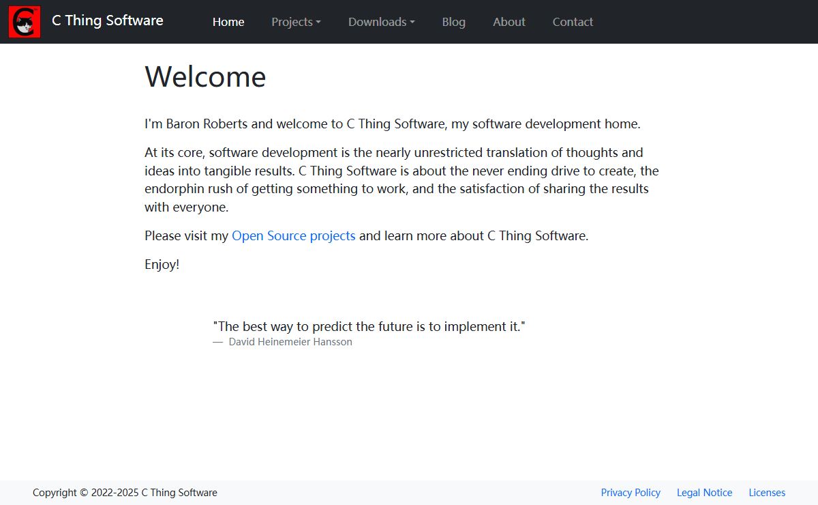818x505 pixels.
Task: Go to the Home nav item
Action: 228,22
